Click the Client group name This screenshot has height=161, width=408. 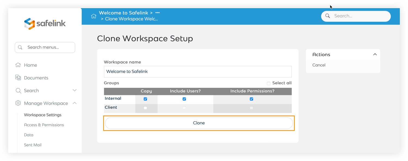click(111, 107)
